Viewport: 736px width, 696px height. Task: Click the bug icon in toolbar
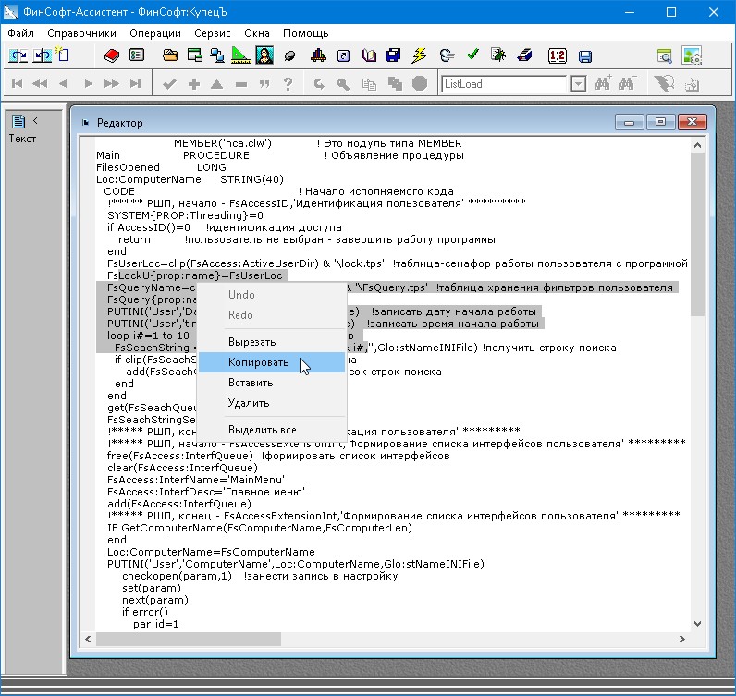498,56
